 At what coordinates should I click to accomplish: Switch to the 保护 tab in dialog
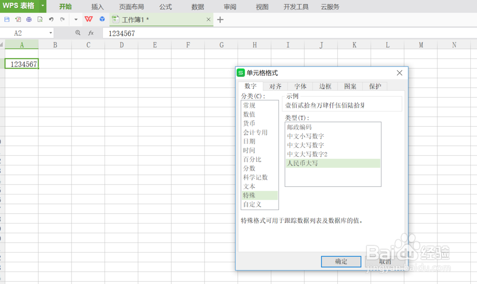pos(375,86)
